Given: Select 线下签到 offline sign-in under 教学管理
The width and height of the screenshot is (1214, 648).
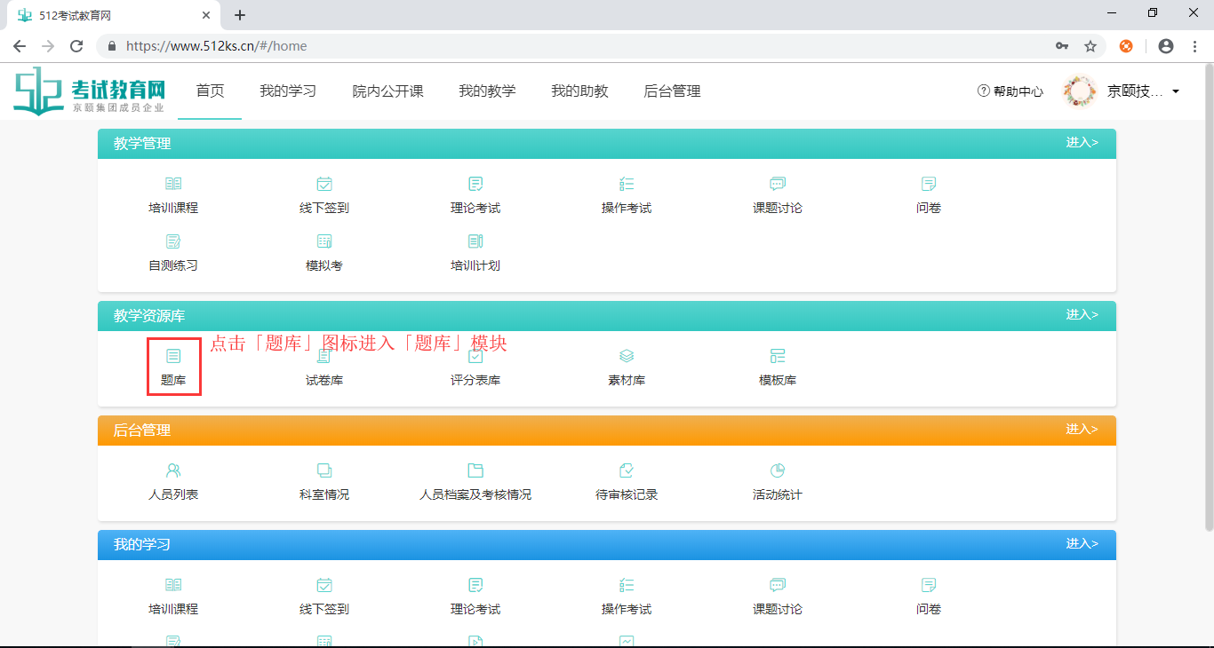Looking at the screenshot, I should point(324,194).
